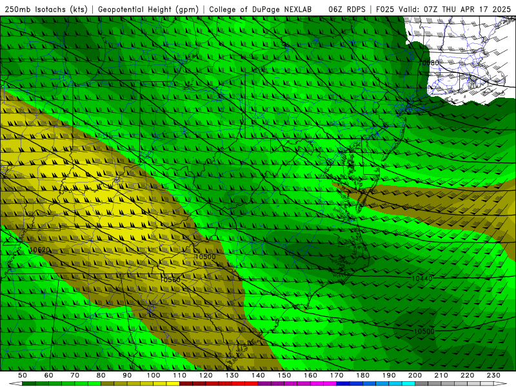Screen dimensions: 516x387
Task: Click the 180 knots color scale label
Action: (363, 375)
